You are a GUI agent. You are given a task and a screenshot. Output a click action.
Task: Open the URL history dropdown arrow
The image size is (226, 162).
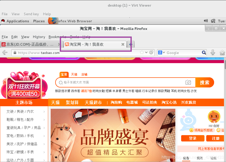pyautogui.click(x=146, y=52)
